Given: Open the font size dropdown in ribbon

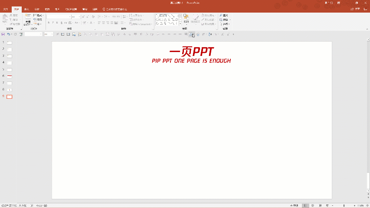Looking at the screenshot, I should pos(79,16).
